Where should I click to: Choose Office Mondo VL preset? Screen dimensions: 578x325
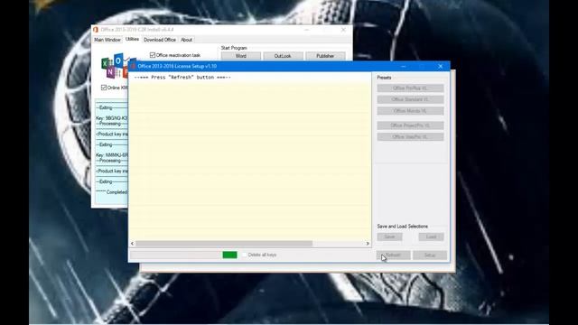(410, 111)
